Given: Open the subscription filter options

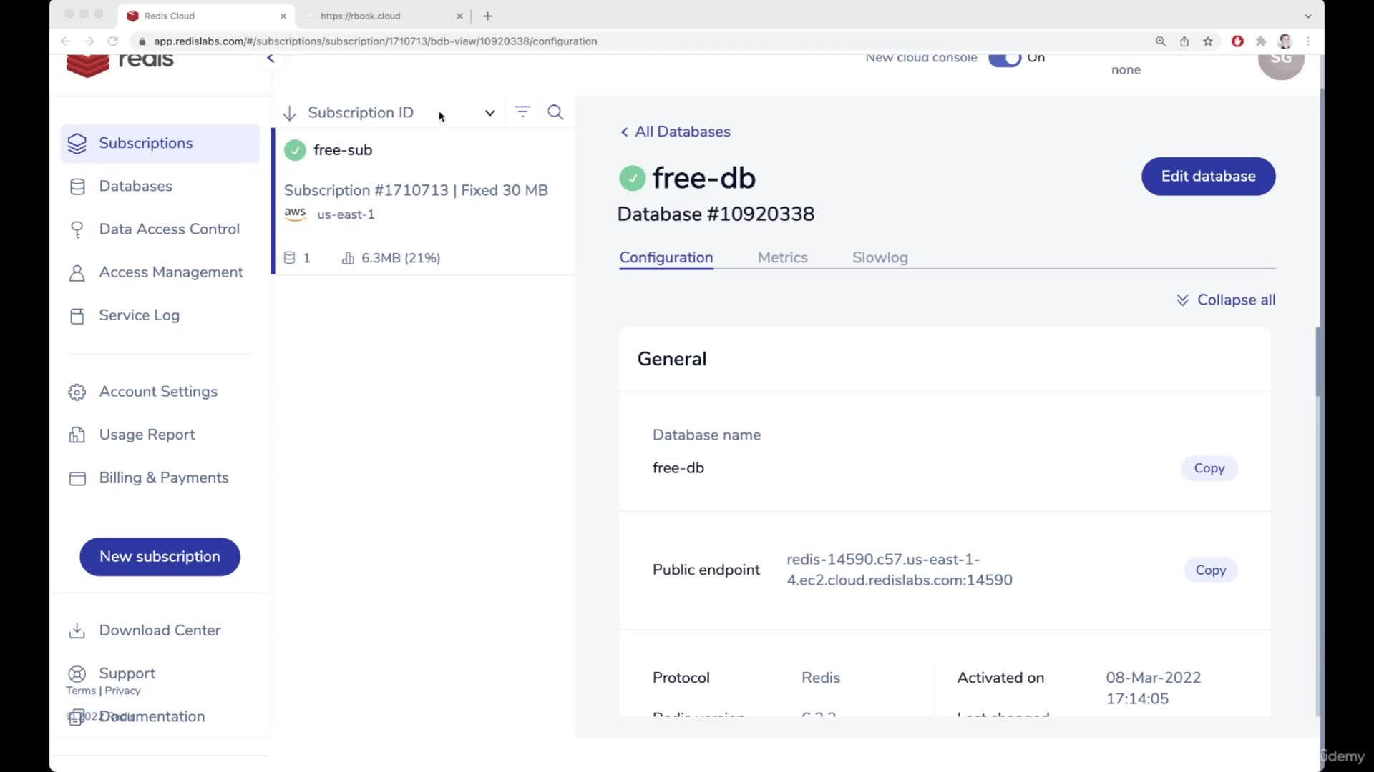Looking at the screenshot, I should (523, 112).
